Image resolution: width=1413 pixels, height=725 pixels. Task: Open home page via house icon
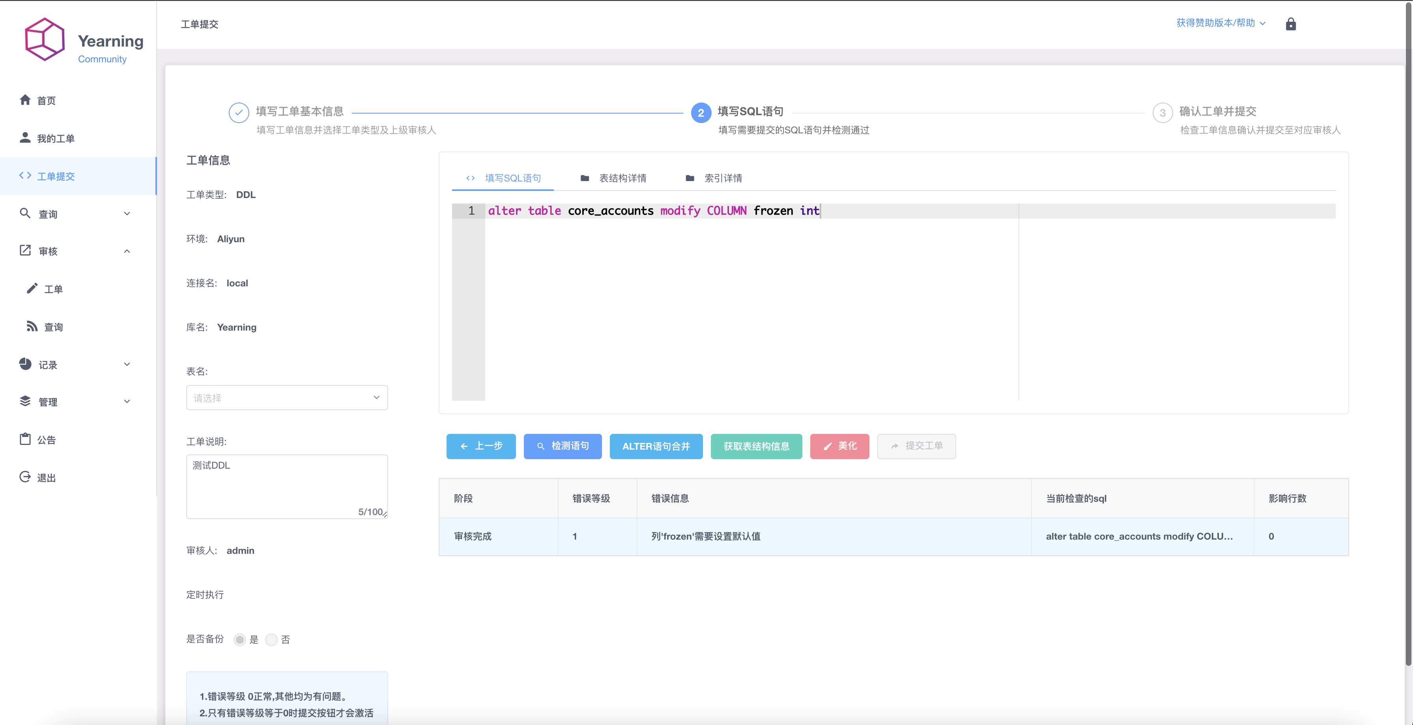25,100
